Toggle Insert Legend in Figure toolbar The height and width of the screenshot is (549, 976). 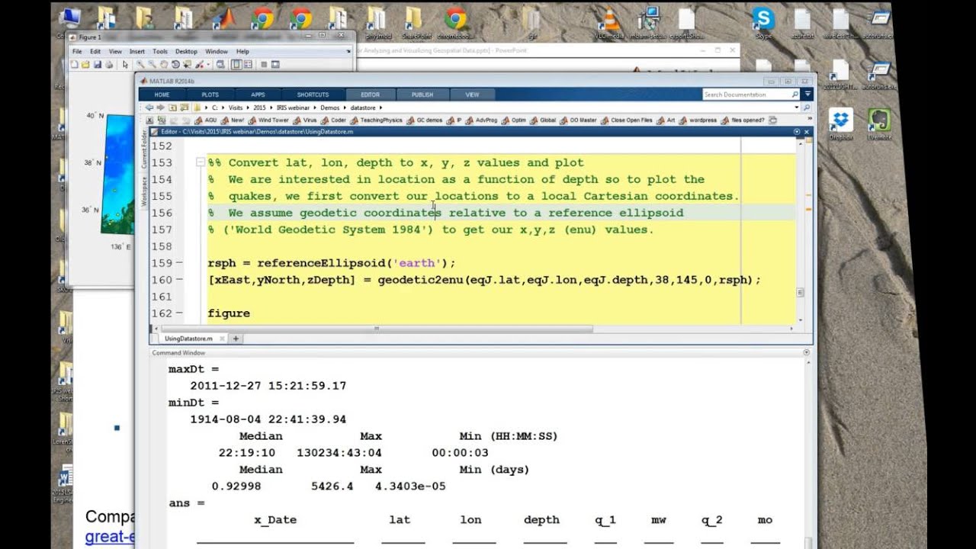point(248,65)
